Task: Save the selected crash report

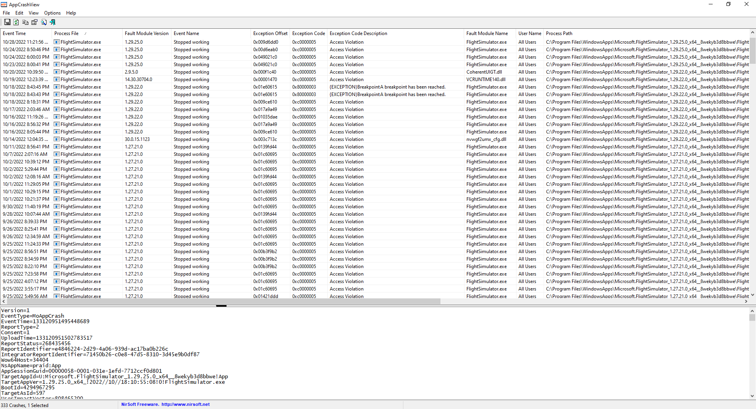Action: (x=7, y=22)
